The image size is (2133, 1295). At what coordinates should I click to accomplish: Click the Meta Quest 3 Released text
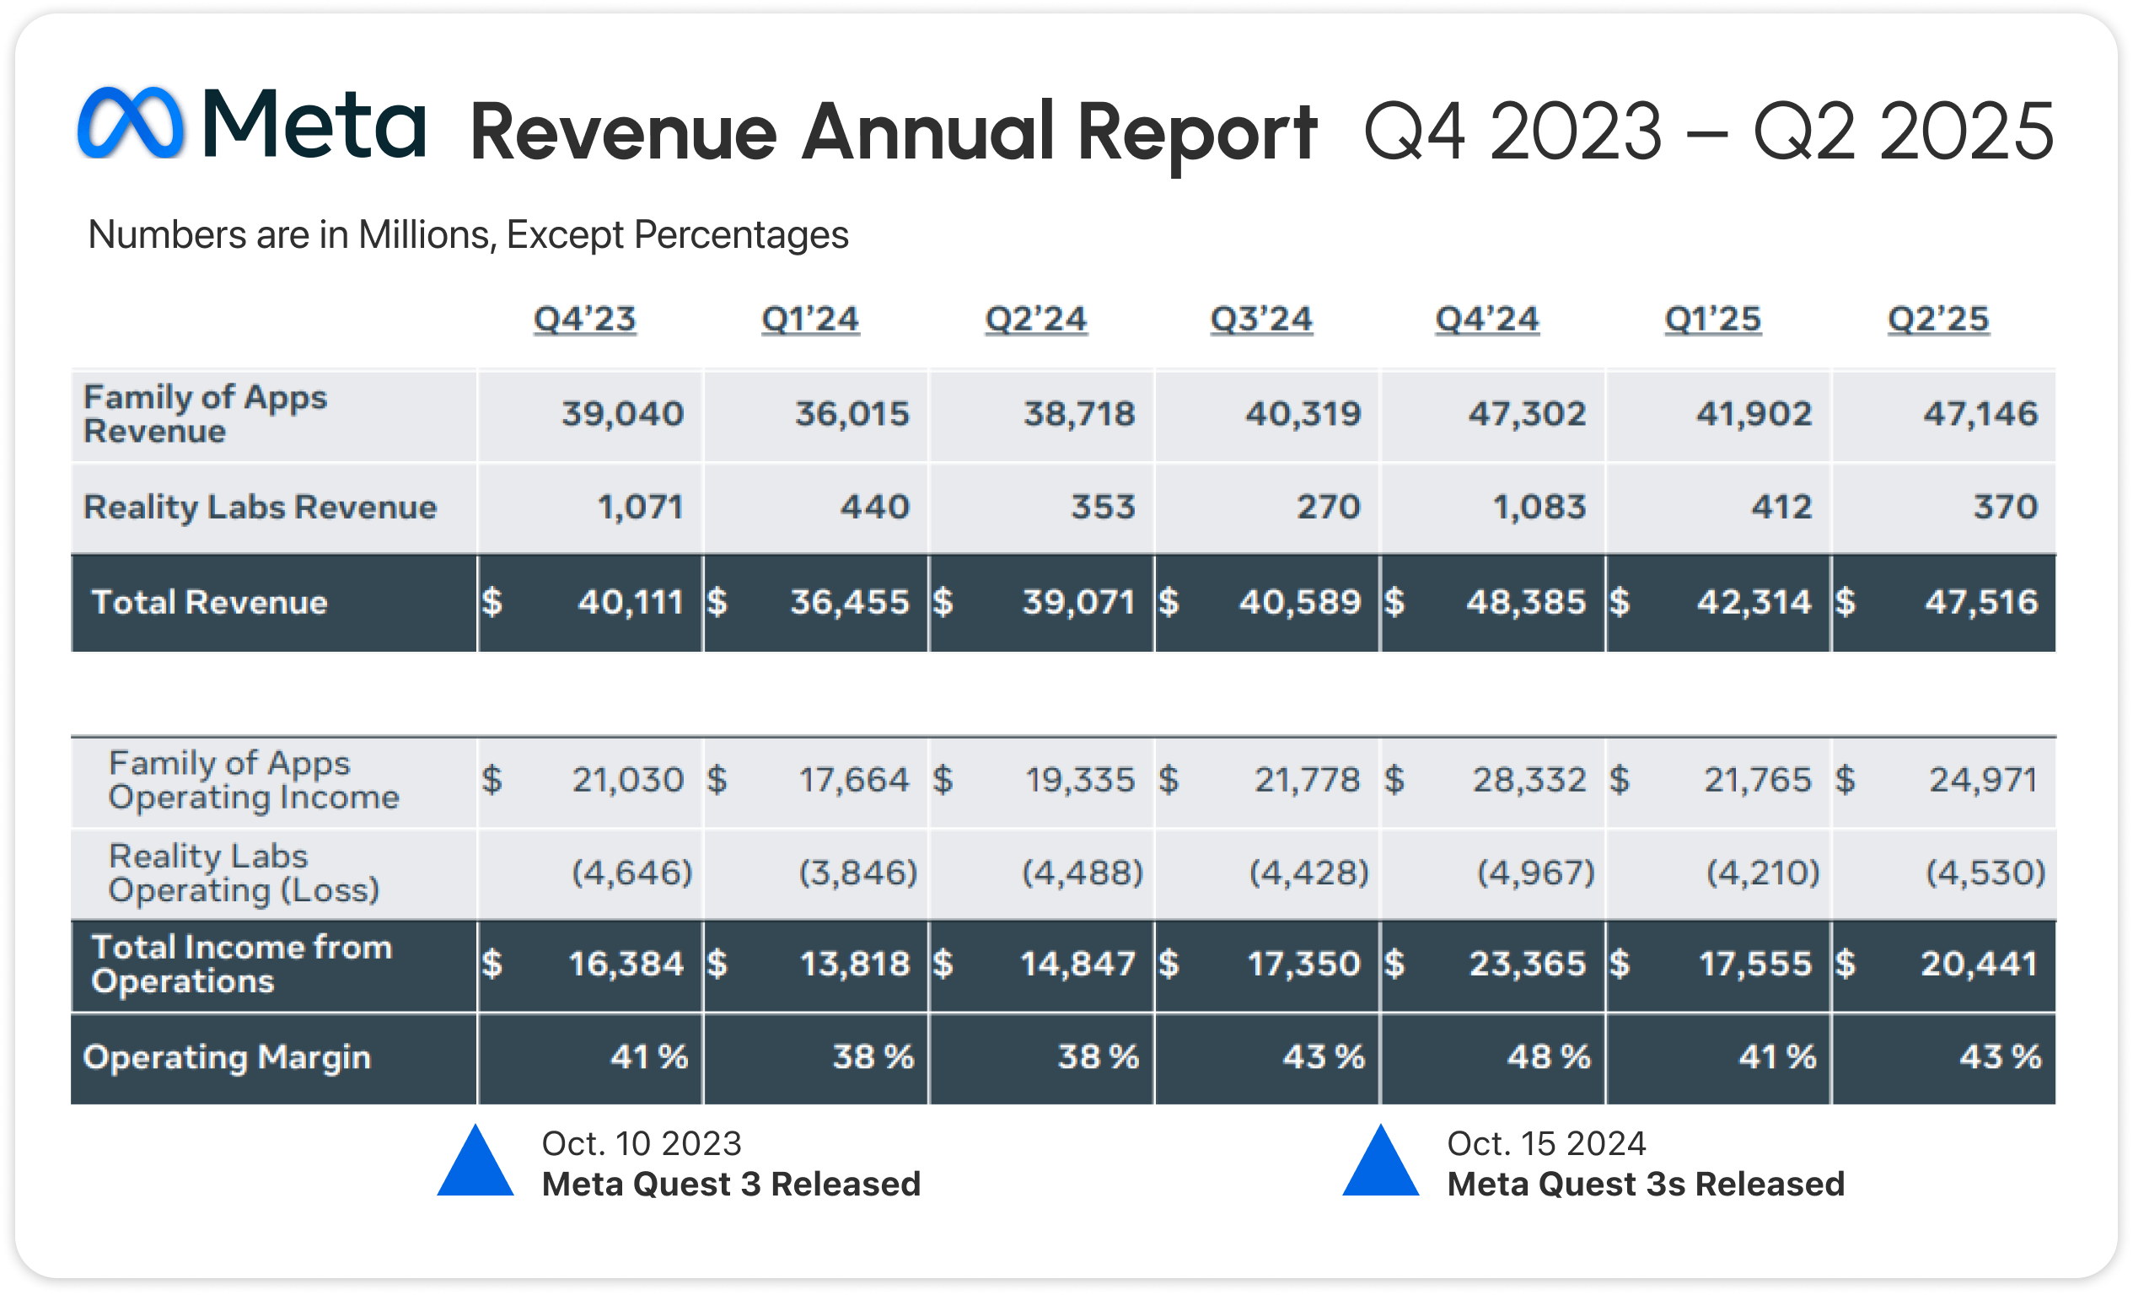pos(733,1185)
